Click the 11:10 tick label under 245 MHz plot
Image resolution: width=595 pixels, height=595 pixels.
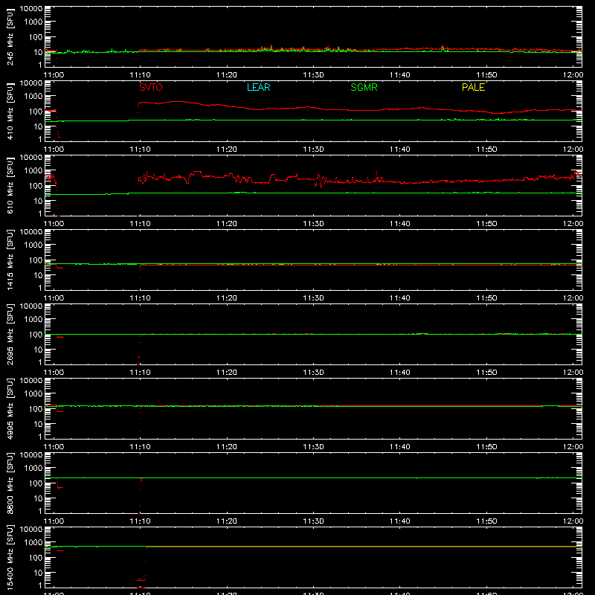(140, 75)
